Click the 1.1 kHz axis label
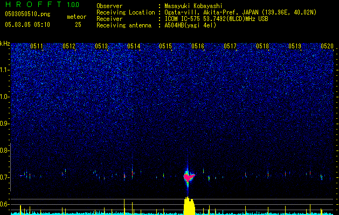 4,70
